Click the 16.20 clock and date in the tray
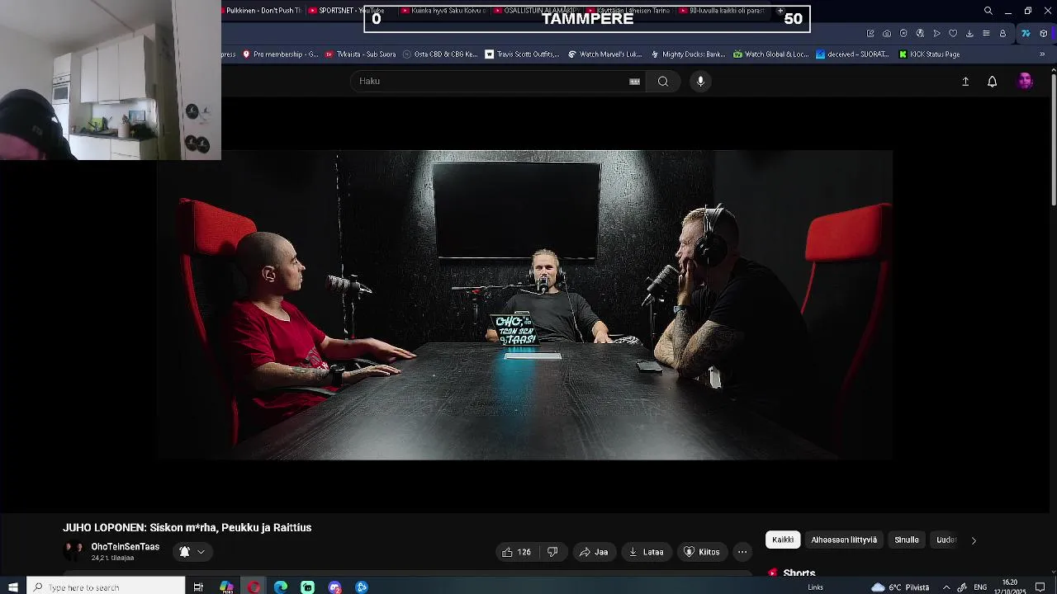This screenshot has height=594, width=1057. 1009,587
